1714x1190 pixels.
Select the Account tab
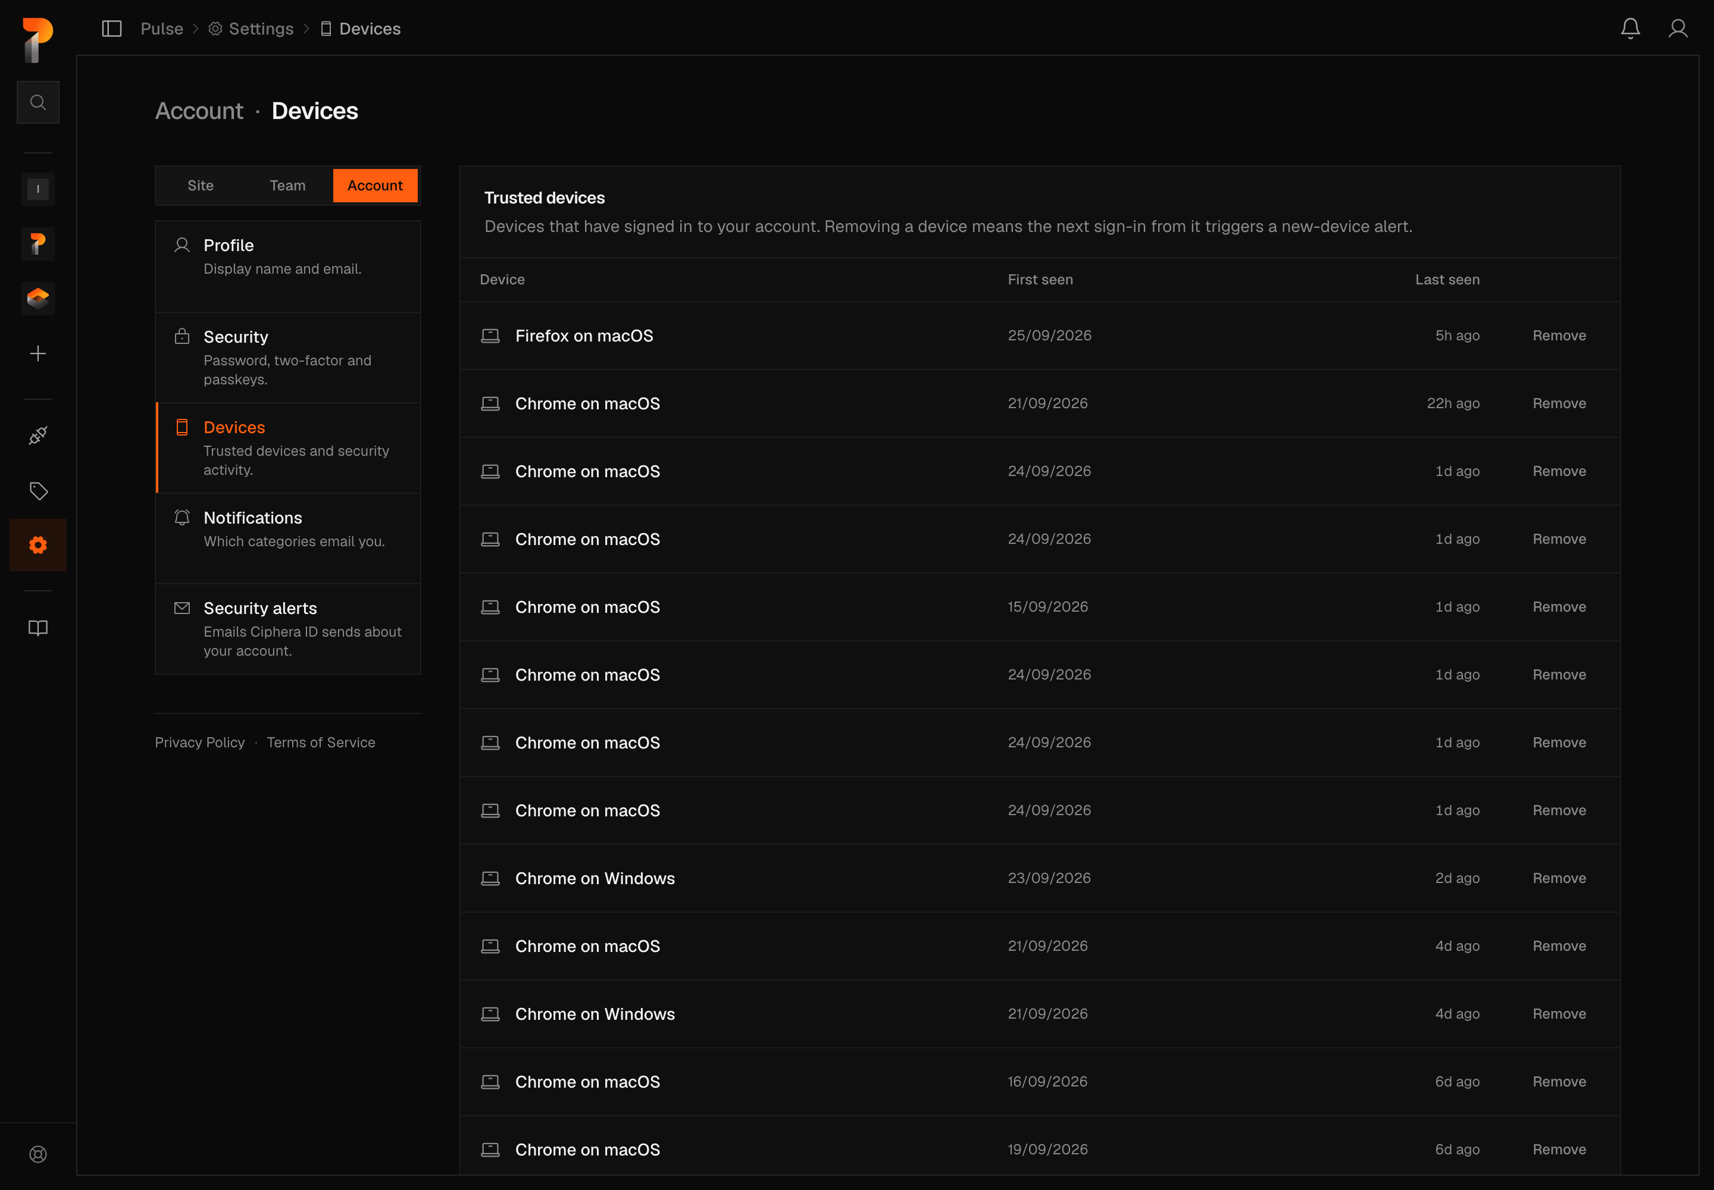coord(375,186)
